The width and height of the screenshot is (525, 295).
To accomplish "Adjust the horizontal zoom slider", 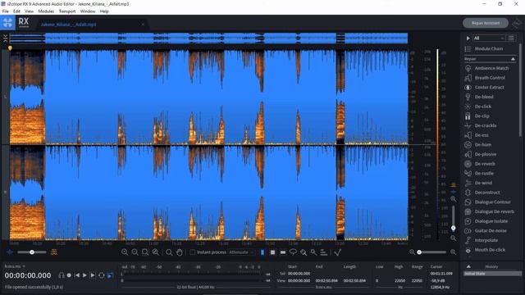I will click(x=432, y=252).
